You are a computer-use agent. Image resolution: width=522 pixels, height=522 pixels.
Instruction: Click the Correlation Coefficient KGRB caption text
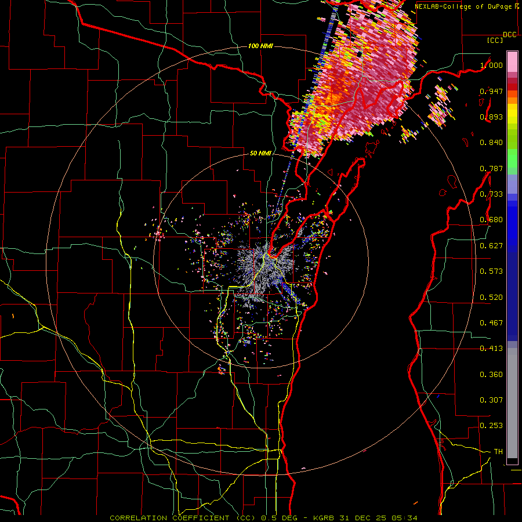[x=263, y=518]
